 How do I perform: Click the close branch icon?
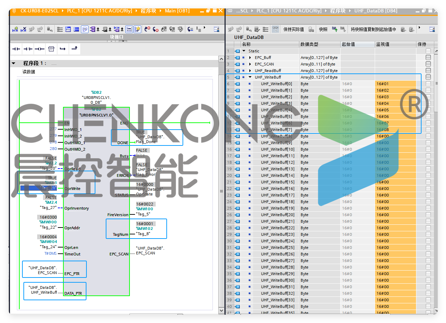click(x=74, y=49)
